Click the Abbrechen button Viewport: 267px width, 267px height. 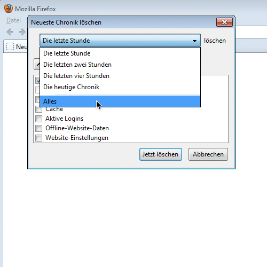coord(208,154)
